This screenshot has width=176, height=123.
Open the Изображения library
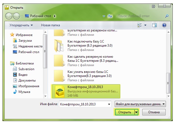(26, 86)
